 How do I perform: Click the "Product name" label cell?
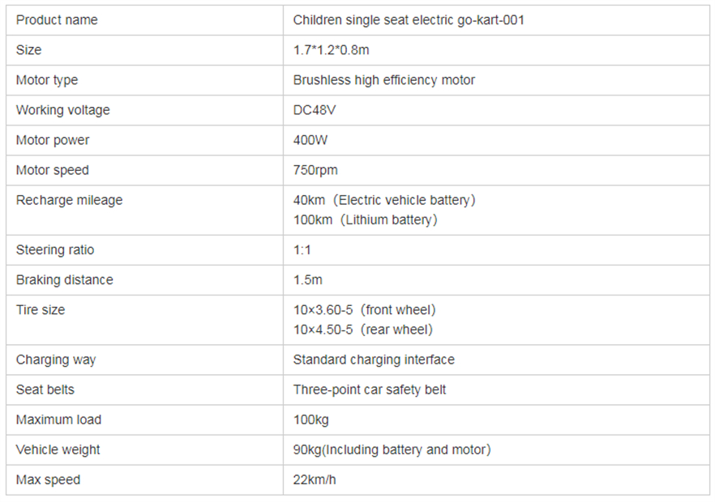(x=57, y=20)
